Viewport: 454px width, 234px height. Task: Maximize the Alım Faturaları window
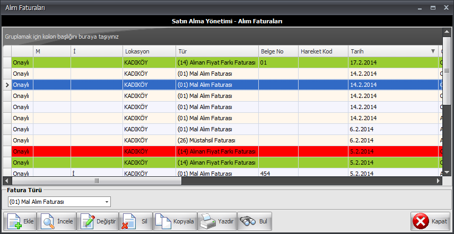pyautogui.click(x=433, y=8)
